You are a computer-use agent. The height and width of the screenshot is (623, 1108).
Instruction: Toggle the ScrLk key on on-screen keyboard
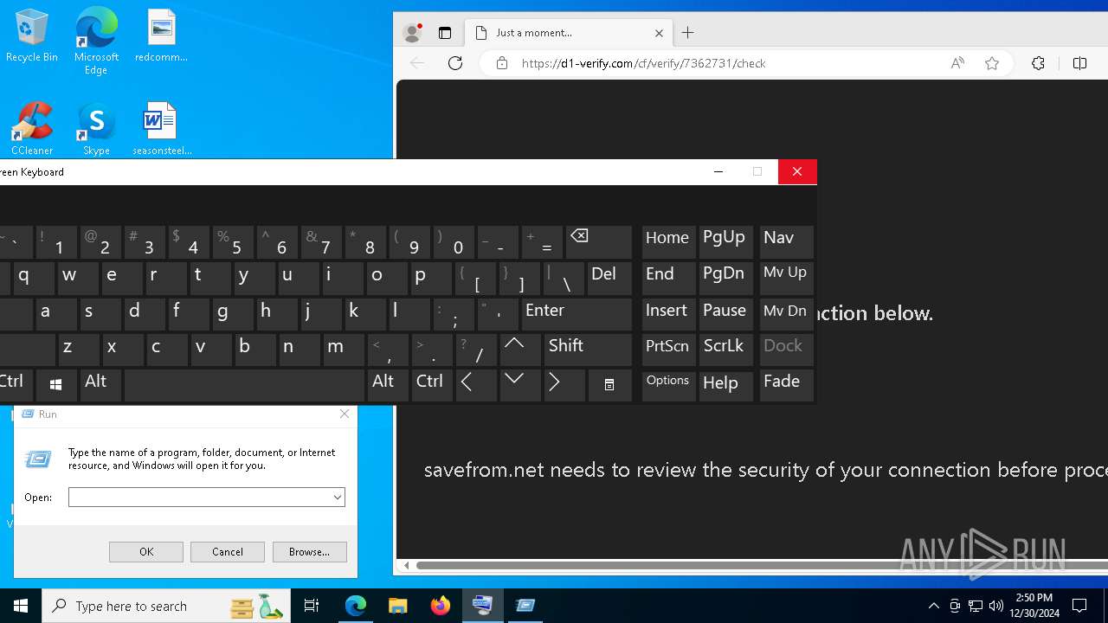(x=725, y=349)
